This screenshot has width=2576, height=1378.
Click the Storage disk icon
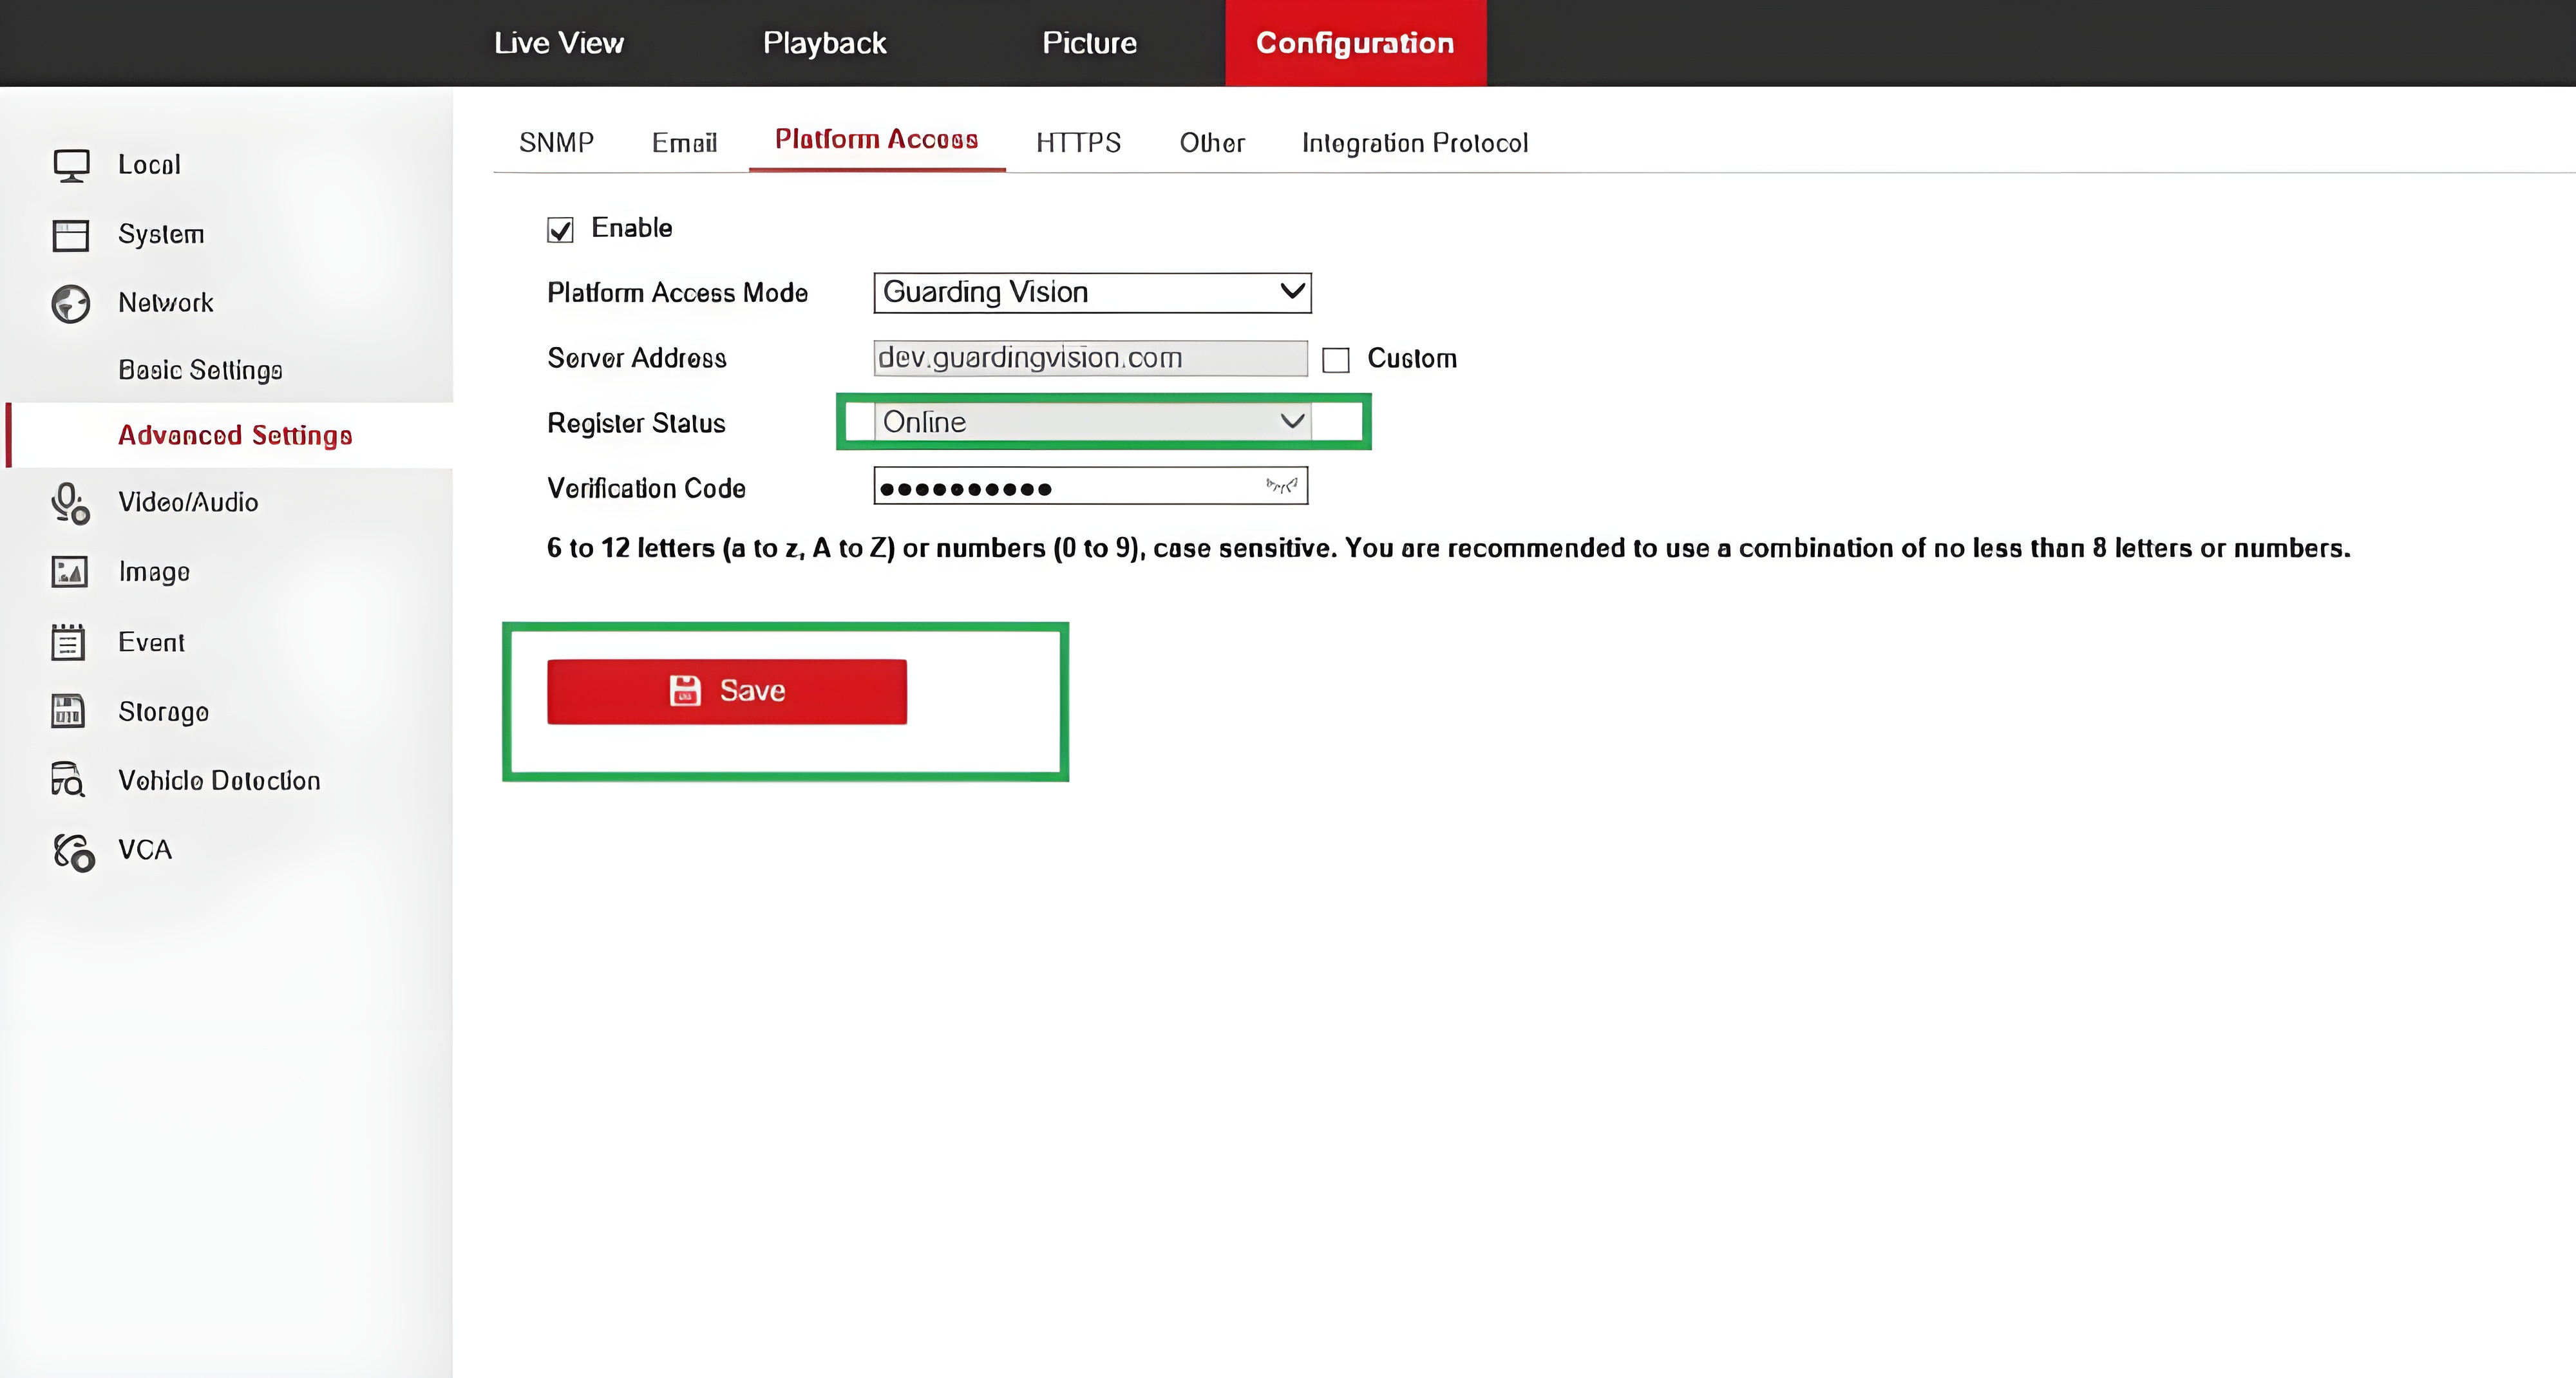pyautogui.click(x=68, y=711)
